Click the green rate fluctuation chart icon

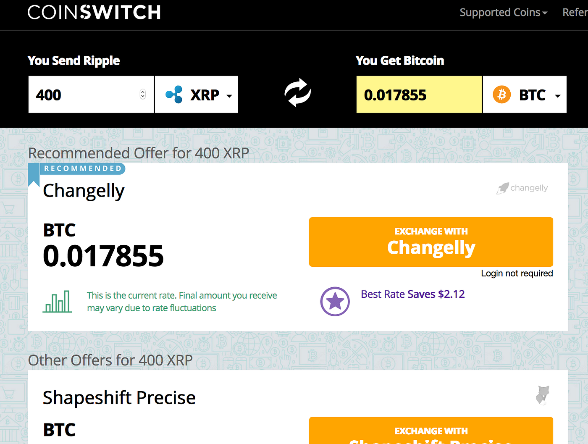(x=58, y=301)
